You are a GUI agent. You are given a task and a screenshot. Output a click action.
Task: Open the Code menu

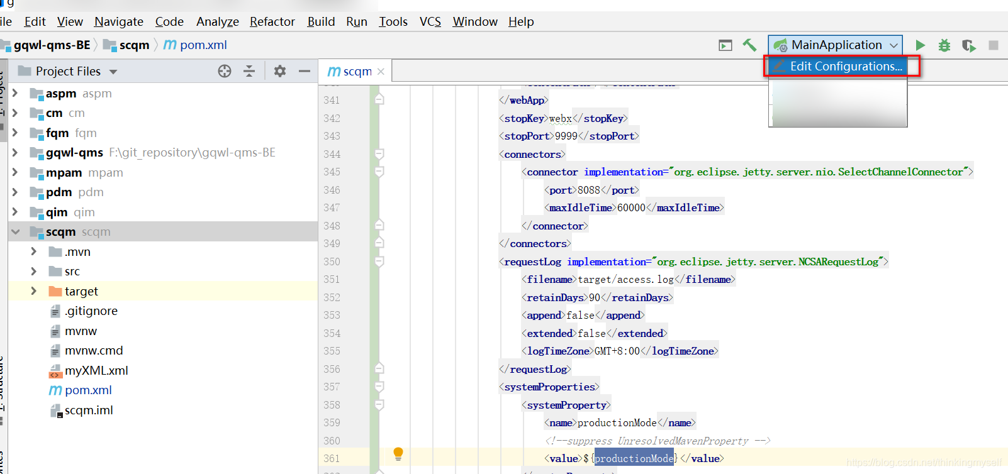pyautogui.click(x=169, y=21)
